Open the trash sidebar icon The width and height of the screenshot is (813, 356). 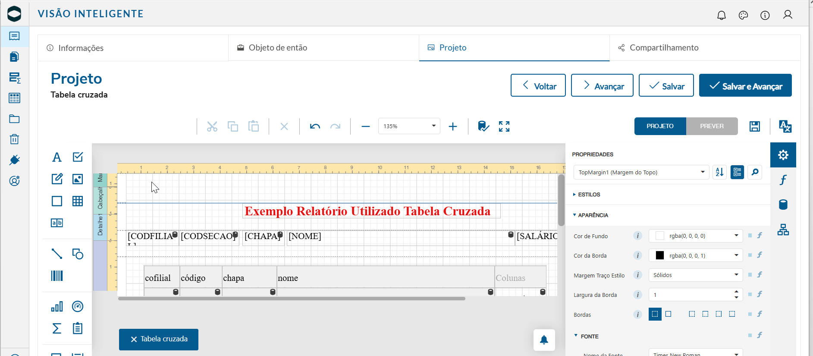14,139
